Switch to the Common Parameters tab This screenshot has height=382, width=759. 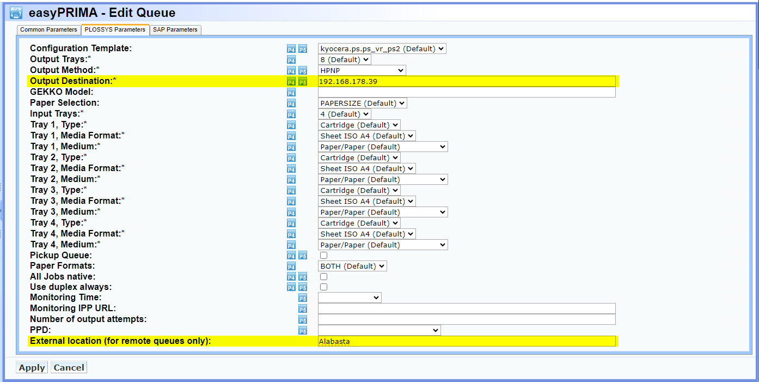(48, 30)
